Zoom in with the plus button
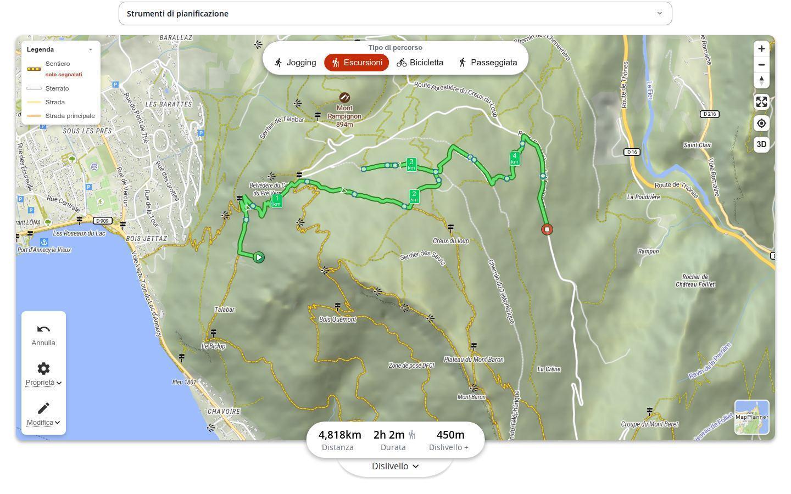Viewport: 791px width, 494px height. (761, 48)
